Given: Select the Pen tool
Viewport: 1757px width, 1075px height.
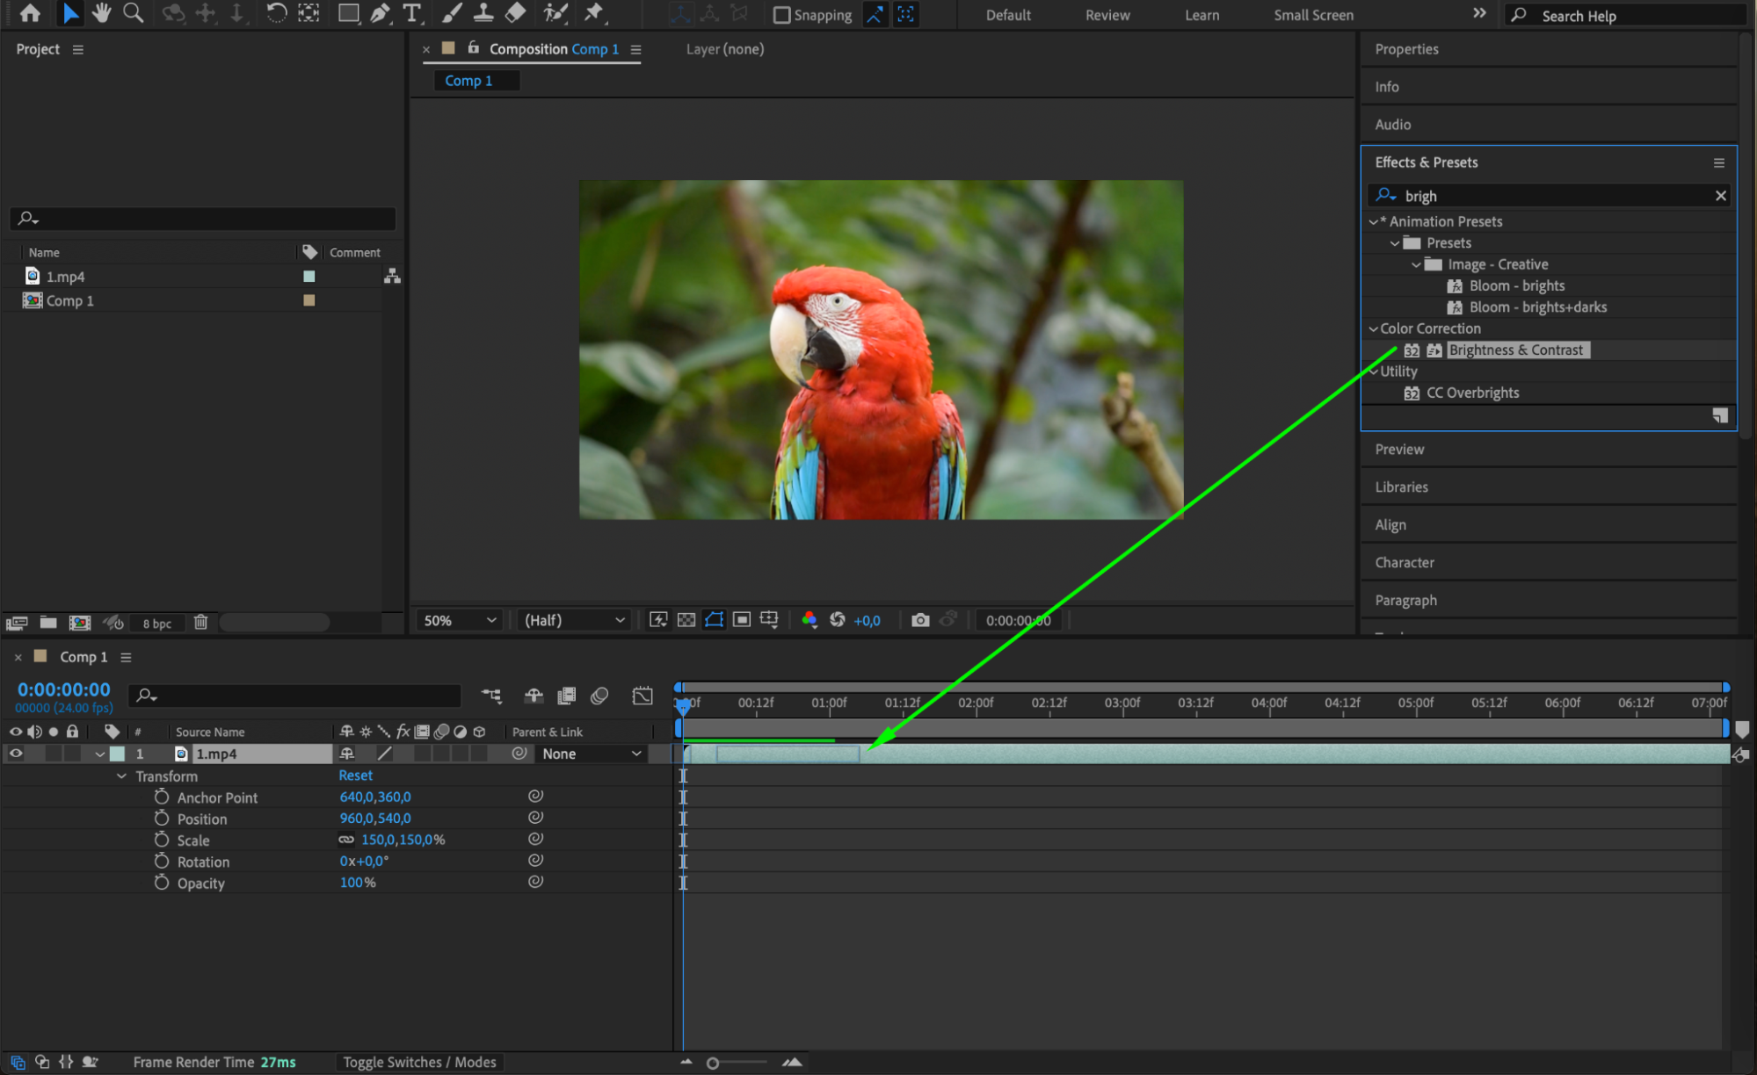Looking at the screenshot, I should tap(380, 13).
